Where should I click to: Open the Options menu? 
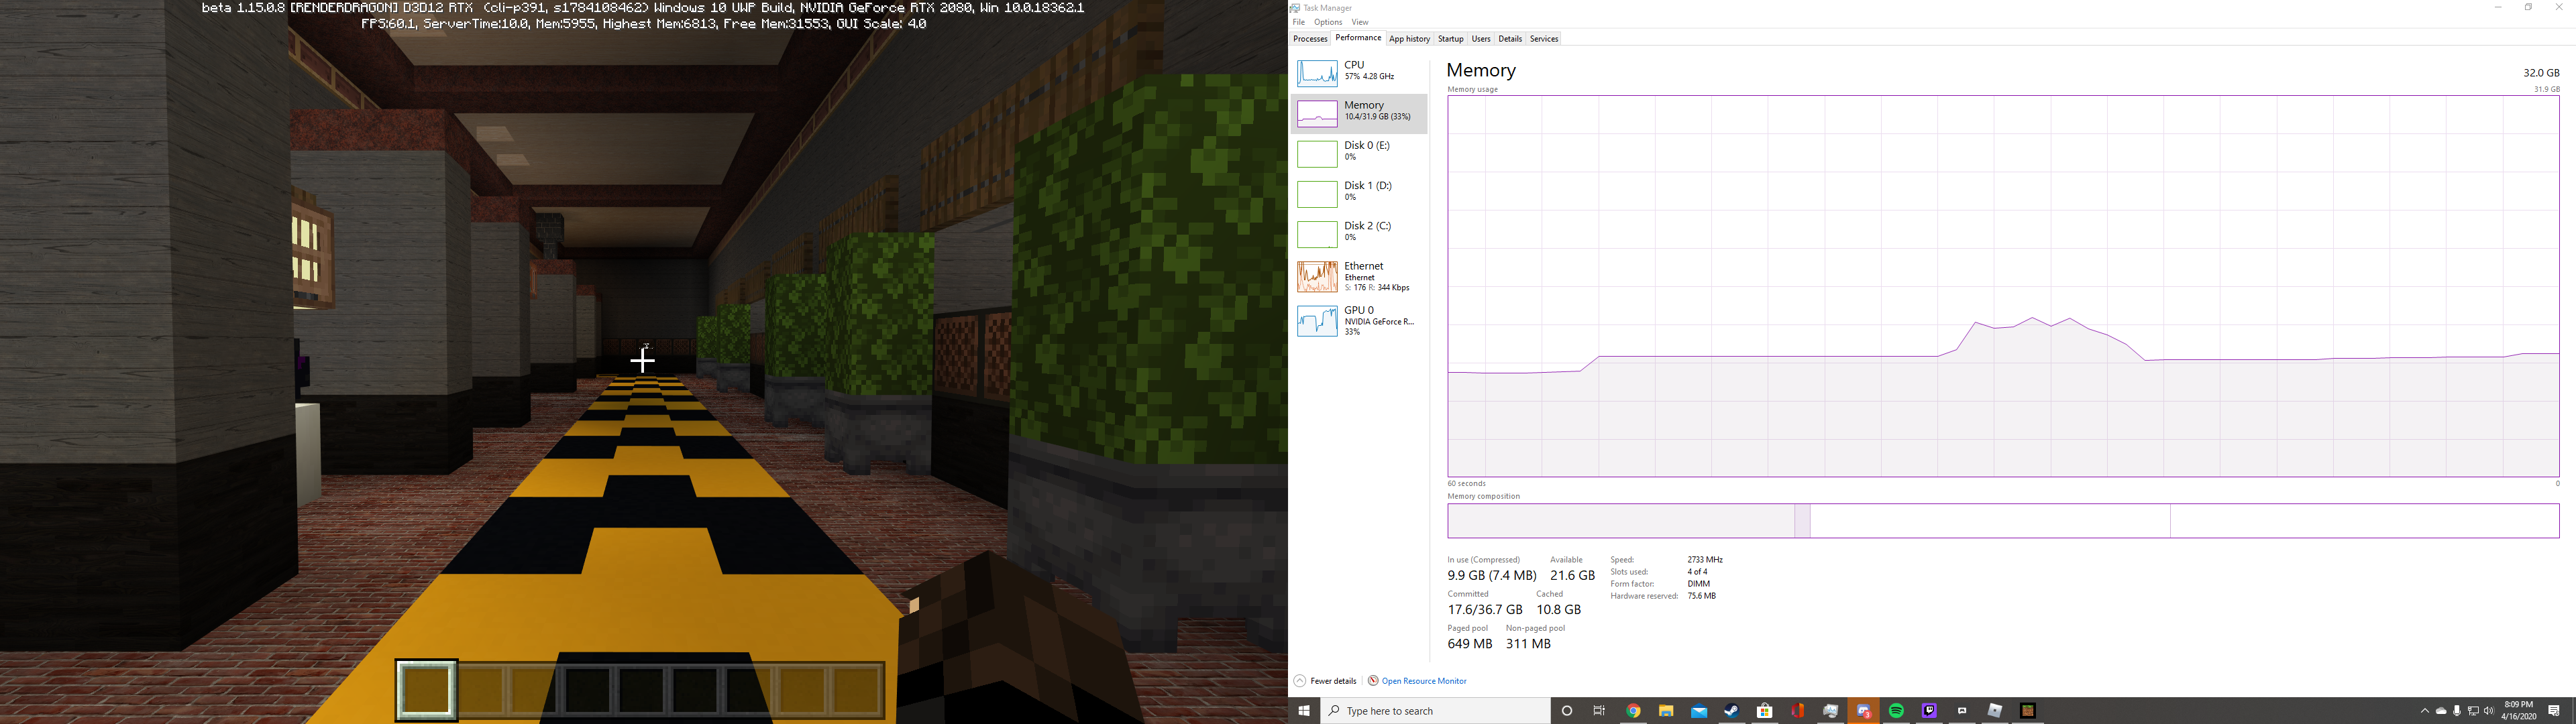1327,22
